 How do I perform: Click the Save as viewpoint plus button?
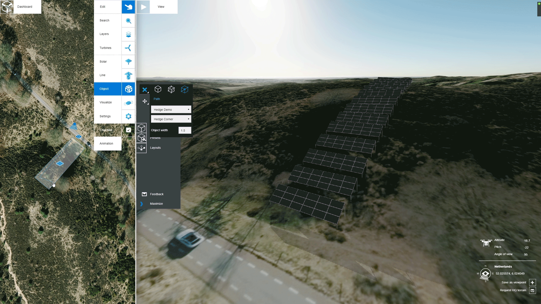[532, 283]
